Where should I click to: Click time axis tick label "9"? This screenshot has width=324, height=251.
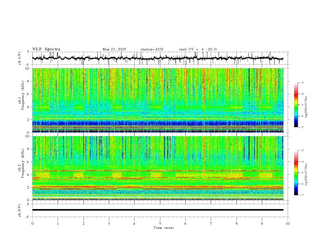tap(262, 224)
